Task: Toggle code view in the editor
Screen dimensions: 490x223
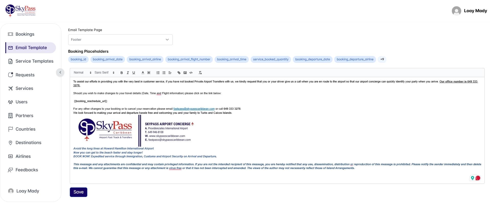Action: click(x=191, y=73)
